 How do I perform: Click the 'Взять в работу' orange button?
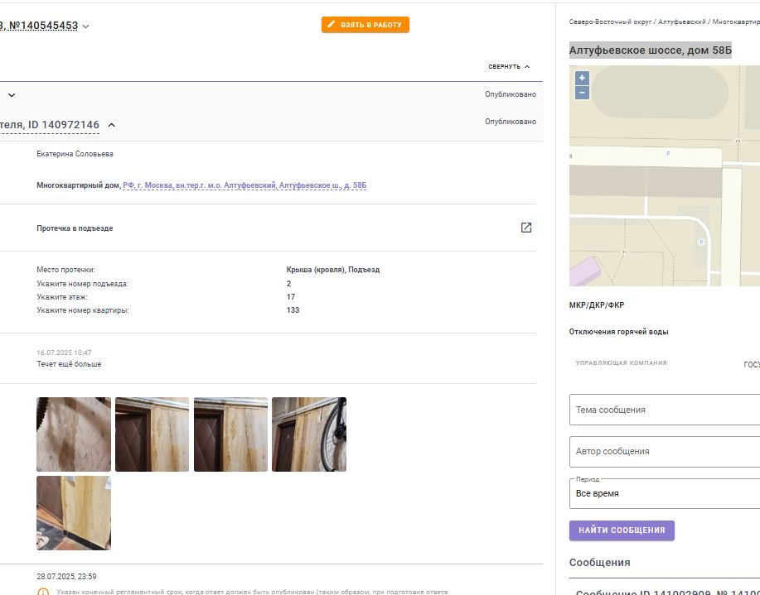coord(365,25)
